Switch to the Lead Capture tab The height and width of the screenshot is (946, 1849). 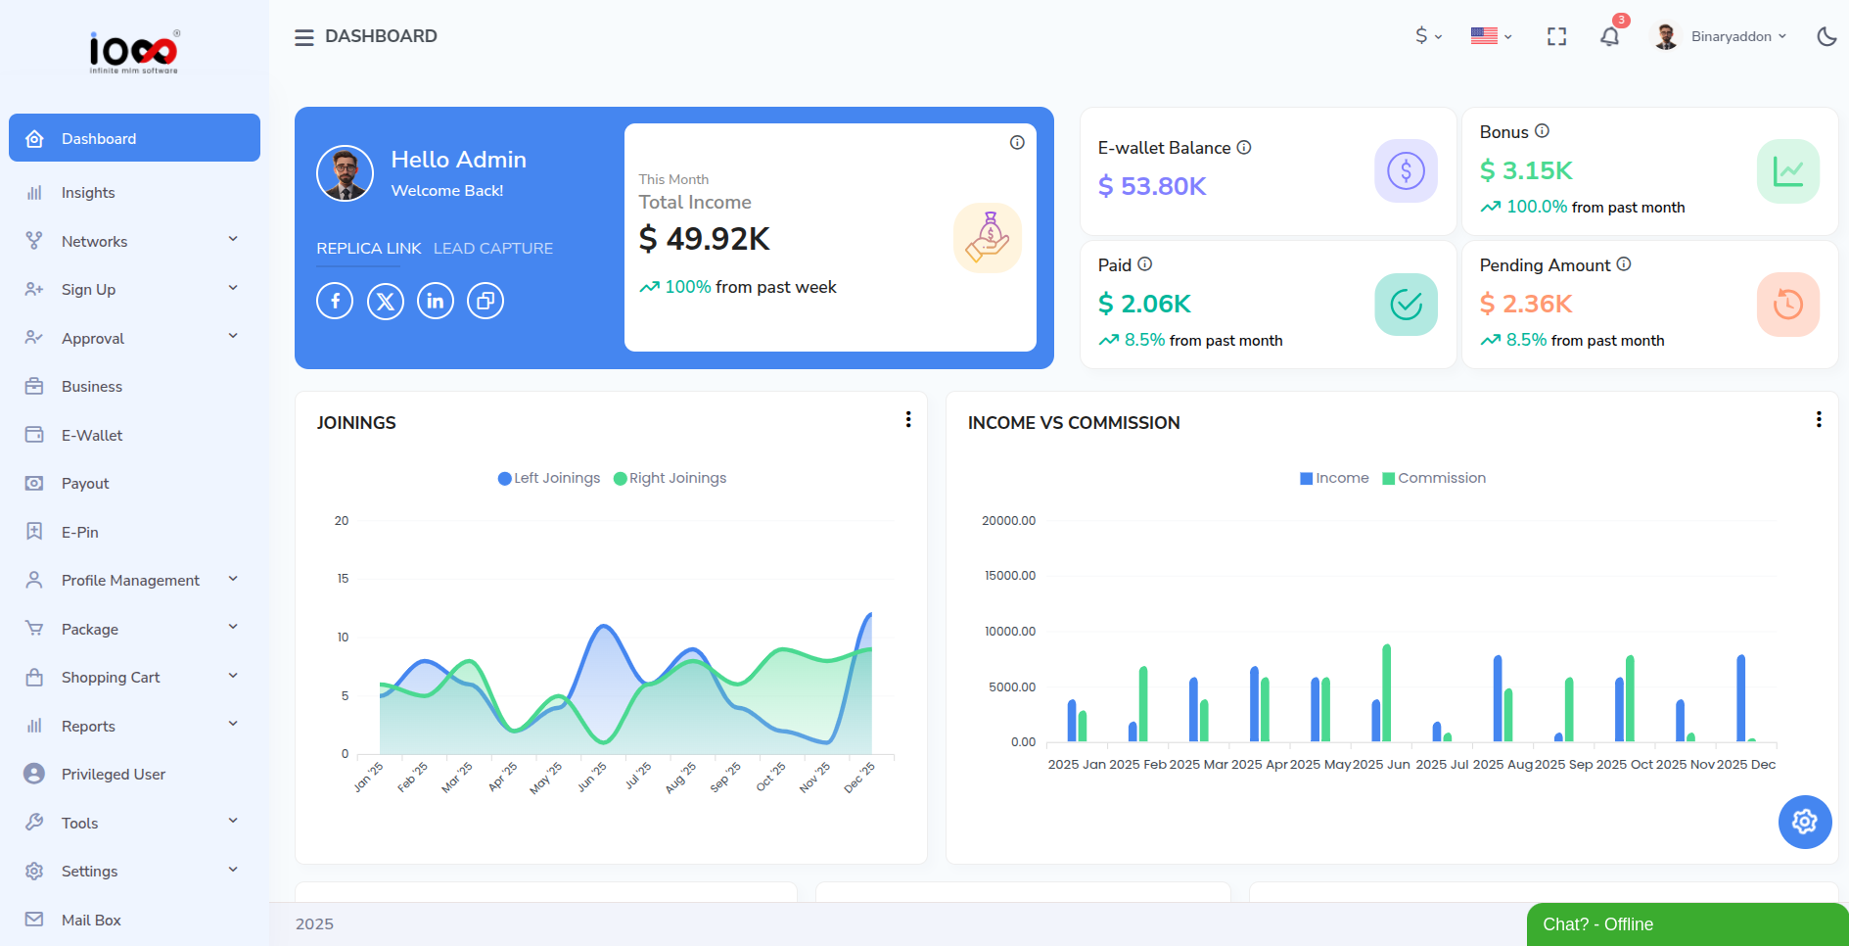[493, 248]
